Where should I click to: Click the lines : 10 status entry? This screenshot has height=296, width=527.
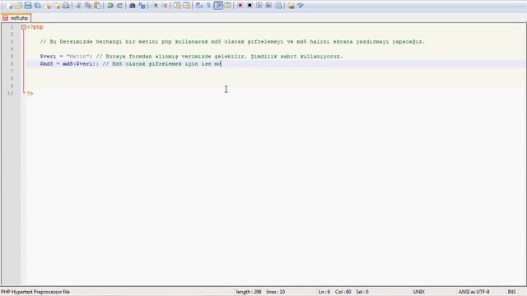point(276,292)
